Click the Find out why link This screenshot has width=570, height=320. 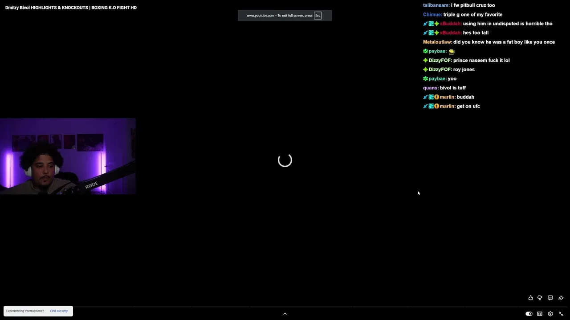(59, 311)
